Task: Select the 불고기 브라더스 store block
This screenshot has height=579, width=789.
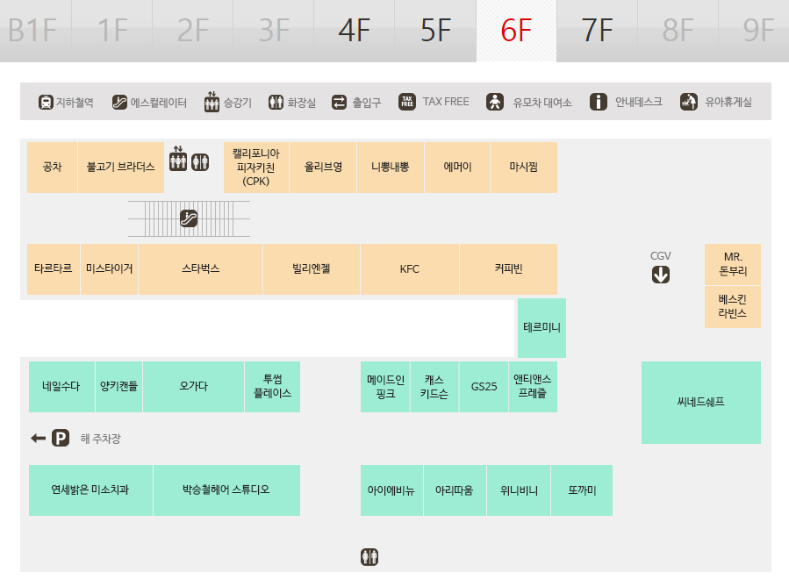Action: (121, 168)
